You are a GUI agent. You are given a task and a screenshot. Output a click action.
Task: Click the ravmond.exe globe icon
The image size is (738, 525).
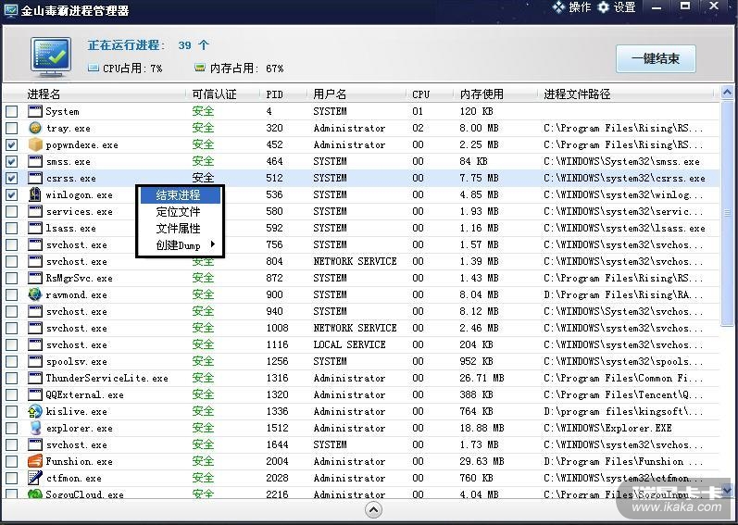[35, 294]
